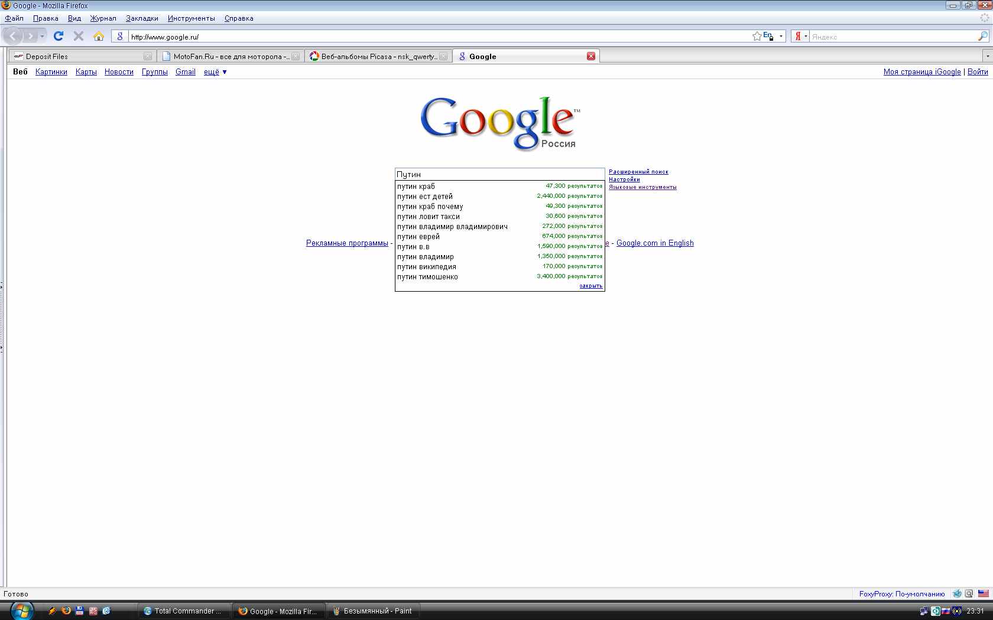
Task: Bookmark this page with the star icon
Action: click(757, 37)
